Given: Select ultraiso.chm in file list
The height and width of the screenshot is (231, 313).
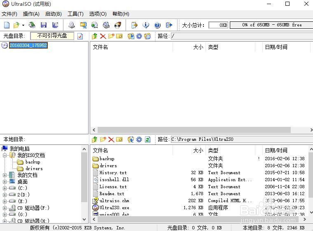Looking at the screenshot, I should coord(114,201).
